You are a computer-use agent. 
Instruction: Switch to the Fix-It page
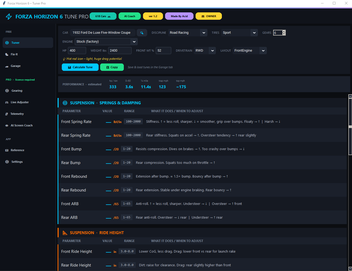click(28, 54)
